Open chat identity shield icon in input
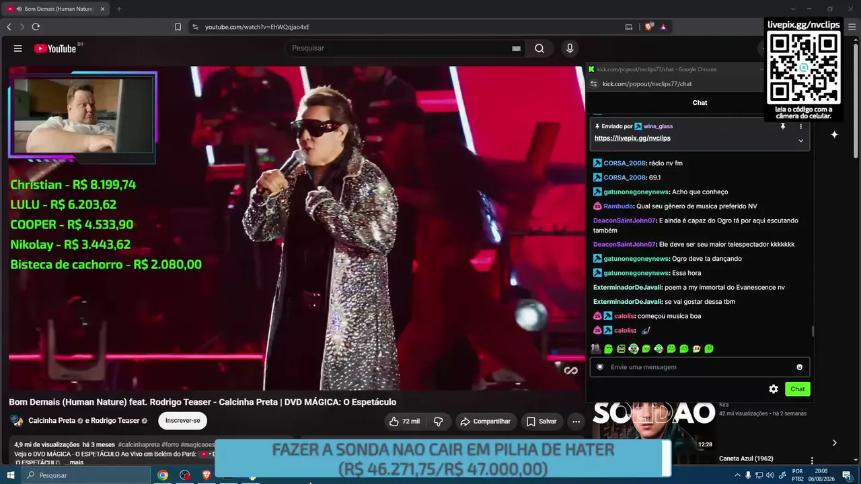Screen dimensions: 861x484 [x=600, y=367]
